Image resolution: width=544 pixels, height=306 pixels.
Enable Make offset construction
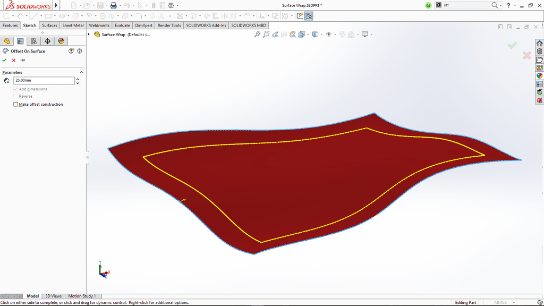(x=15, y=104)
